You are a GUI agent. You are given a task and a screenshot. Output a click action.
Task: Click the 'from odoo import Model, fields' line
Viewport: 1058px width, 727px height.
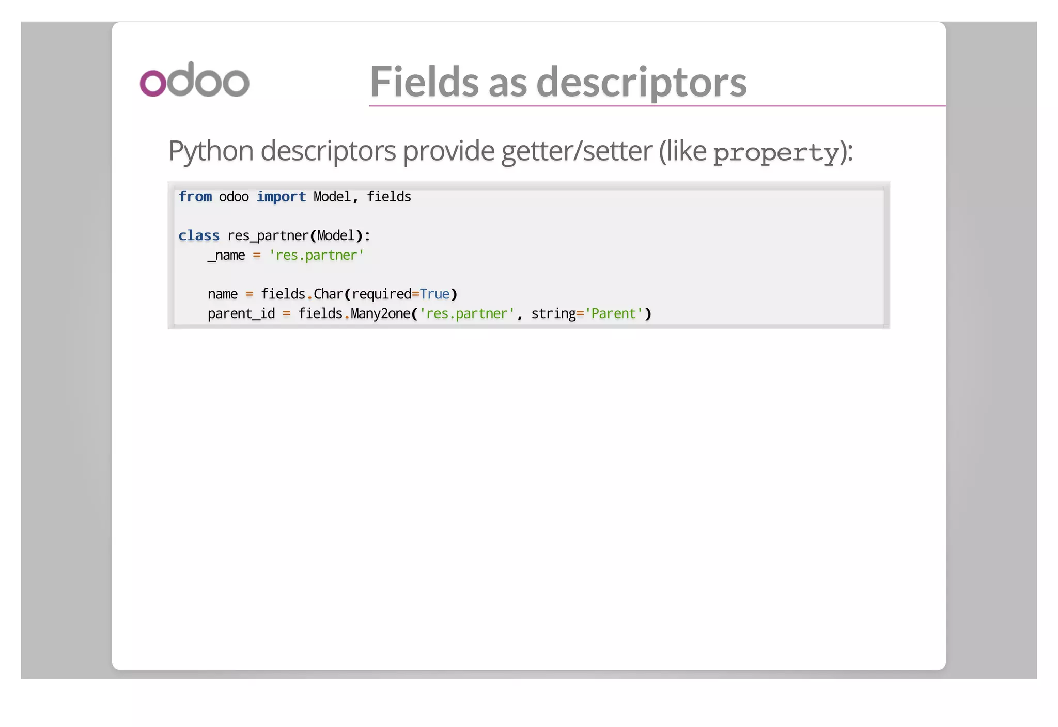coord(294,197)
